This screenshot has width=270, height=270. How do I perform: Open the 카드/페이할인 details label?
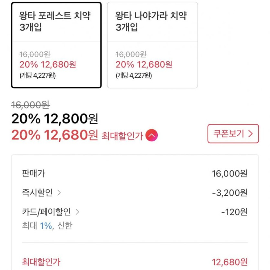46,212
